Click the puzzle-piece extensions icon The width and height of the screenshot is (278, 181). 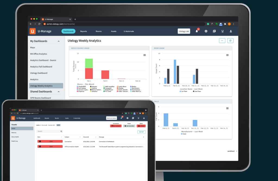(225, 24)
